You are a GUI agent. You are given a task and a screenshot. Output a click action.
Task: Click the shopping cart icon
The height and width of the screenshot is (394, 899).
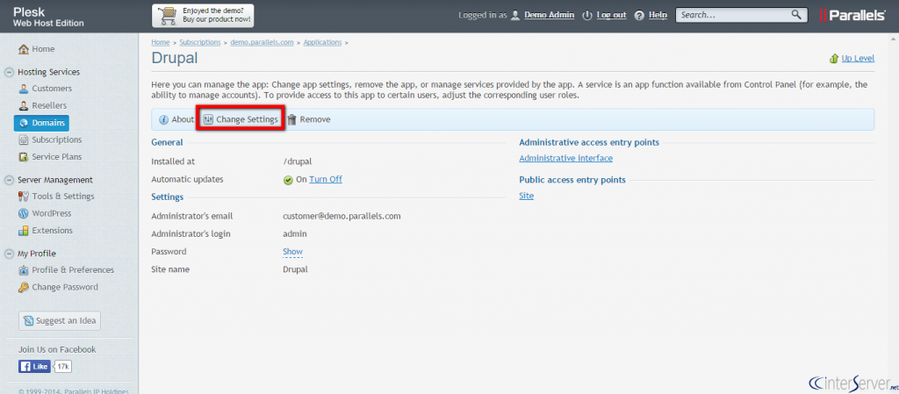168,16
